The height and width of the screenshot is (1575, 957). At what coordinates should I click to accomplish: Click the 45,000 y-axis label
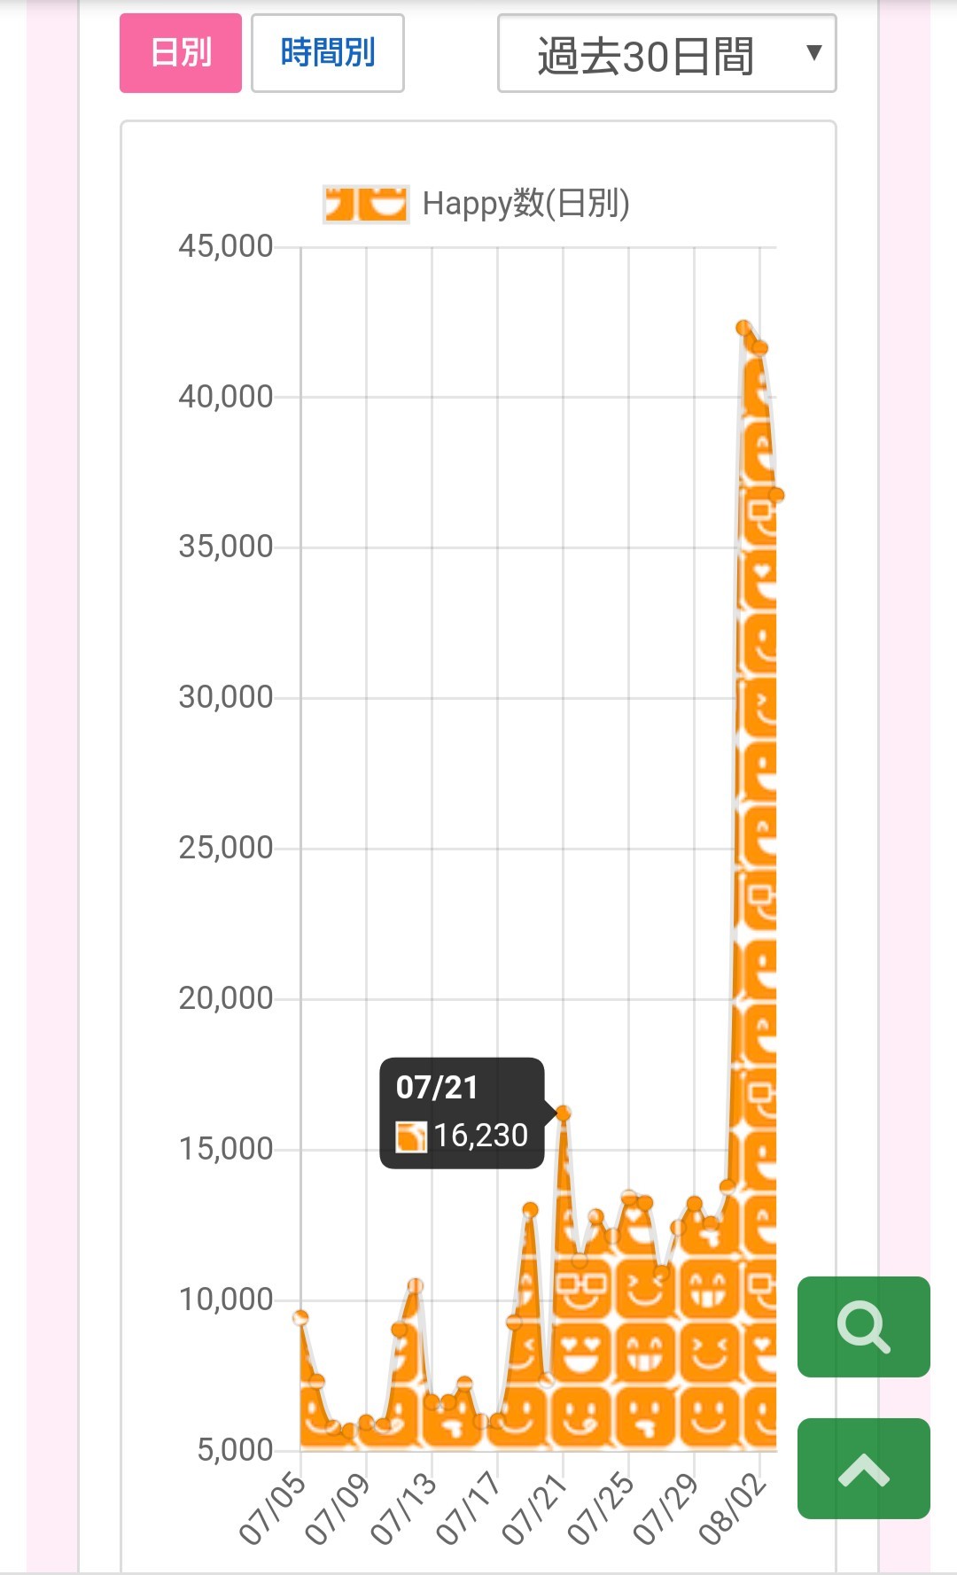pyautogui.click(x=226, y=246)
